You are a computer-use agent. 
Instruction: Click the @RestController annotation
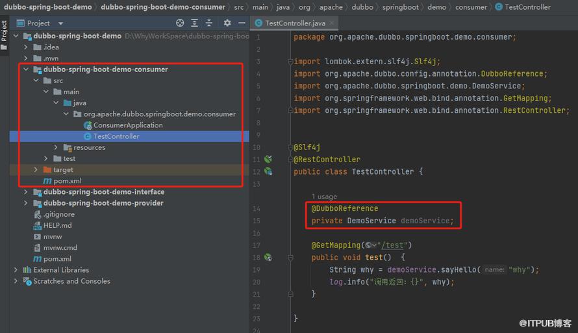pos(327,159)
